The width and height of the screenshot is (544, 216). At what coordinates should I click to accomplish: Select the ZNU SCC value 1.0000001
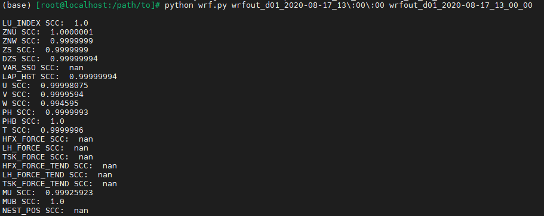[x=72, y=32]
